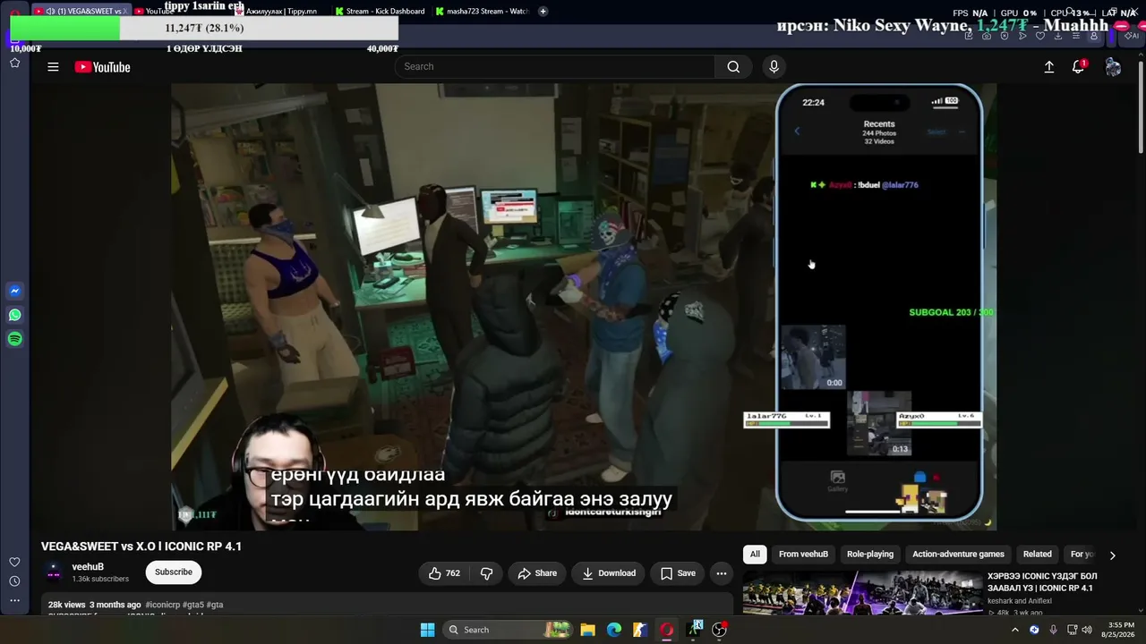
Task: Start voice search with the microphone
Action: point(774,67)
